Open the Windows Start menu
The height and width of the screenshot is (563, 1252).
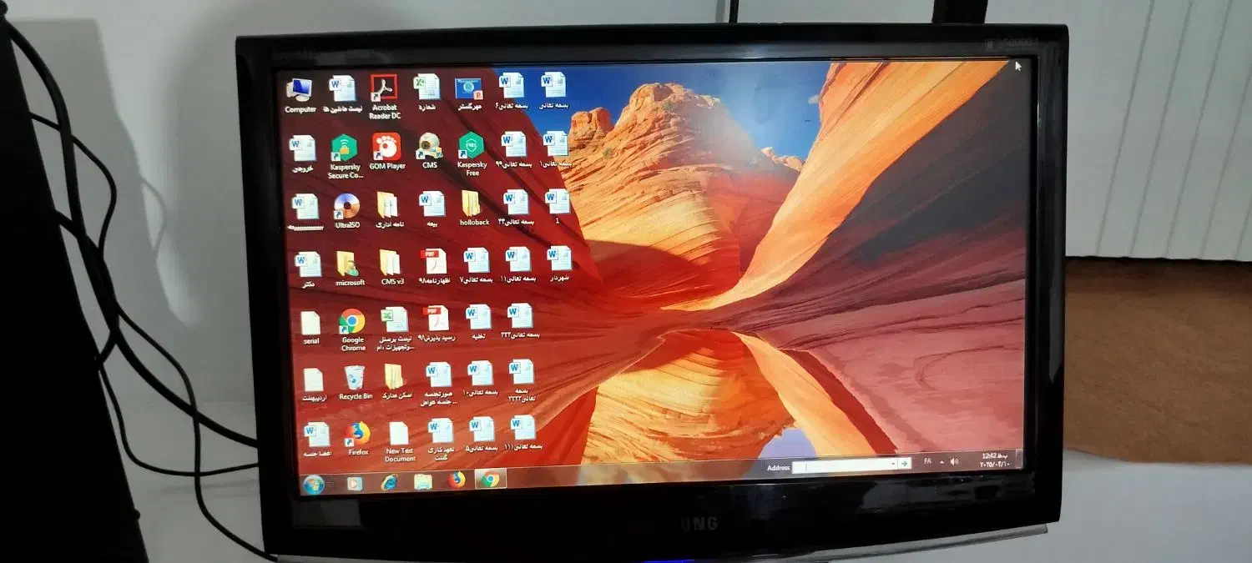click(313, 485)
